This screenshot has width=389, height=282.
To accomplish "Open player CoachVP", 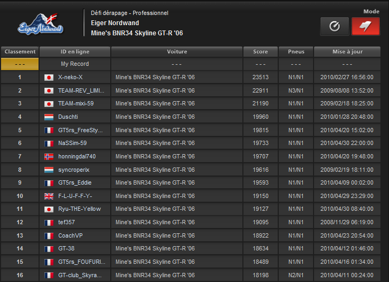I will pos(70,235).
